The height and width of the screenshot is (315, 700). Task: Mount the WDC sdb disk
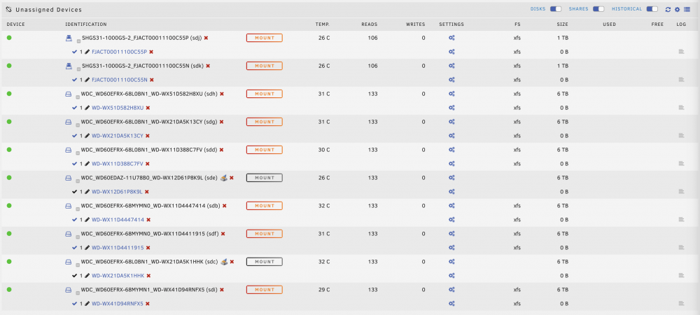click(x=265, y=206)
